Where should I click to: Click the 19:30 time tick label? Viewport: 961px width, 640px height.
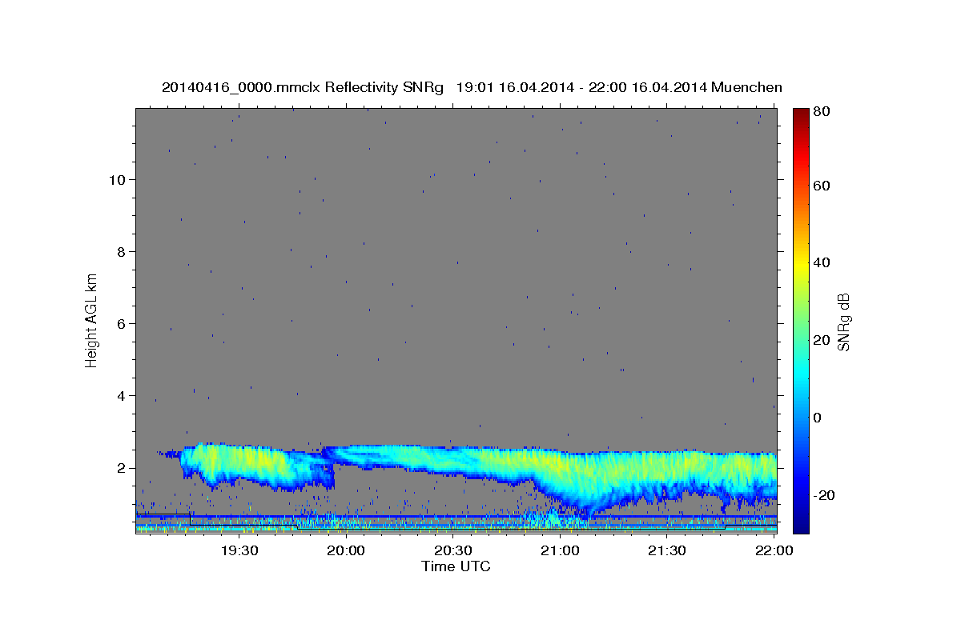pyautogui.click(x=239, y=550)
